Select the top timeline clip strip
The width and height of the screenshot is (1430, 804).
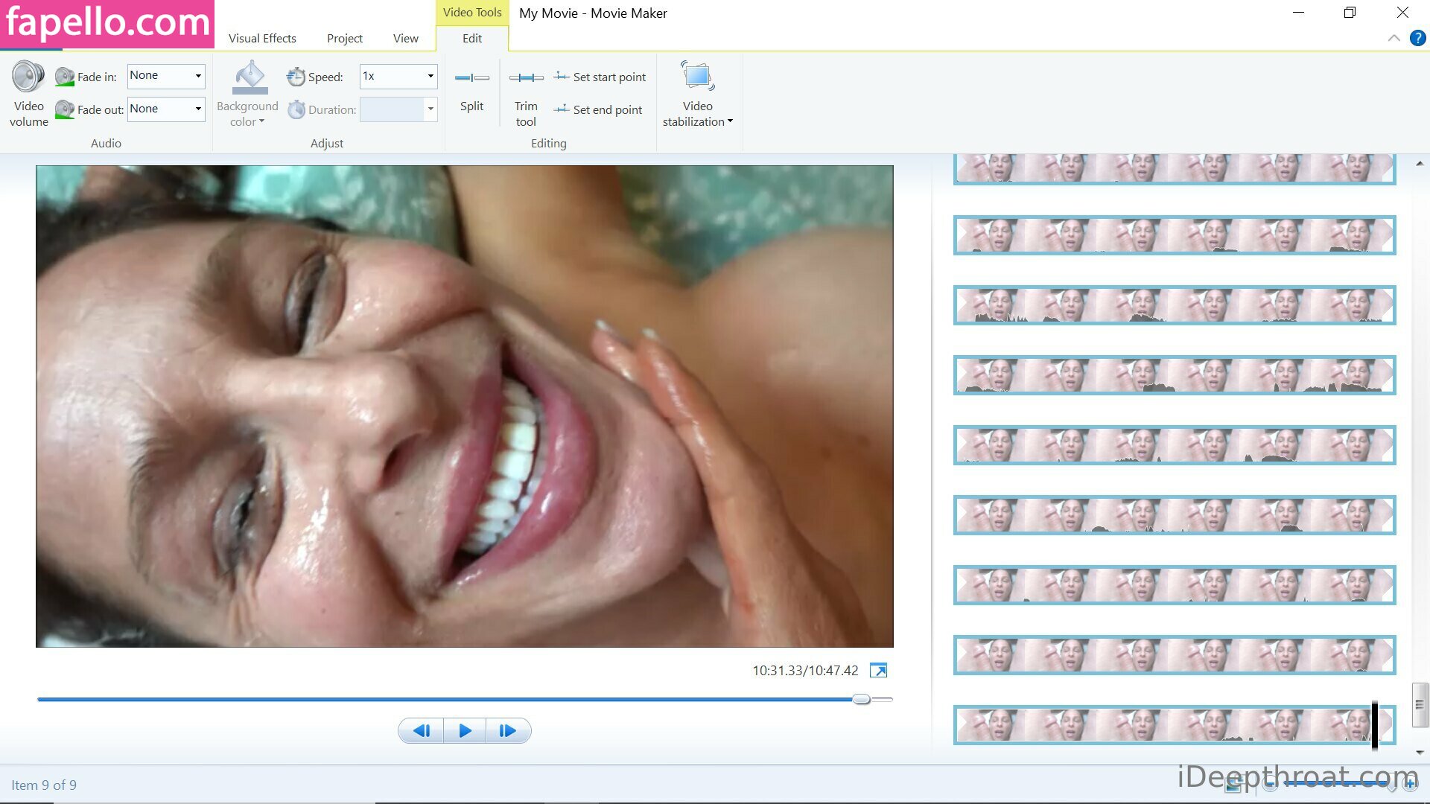[x=1174, y=168]
